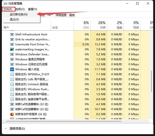Click the watermarking images picture icon

[x=12, y=50]
